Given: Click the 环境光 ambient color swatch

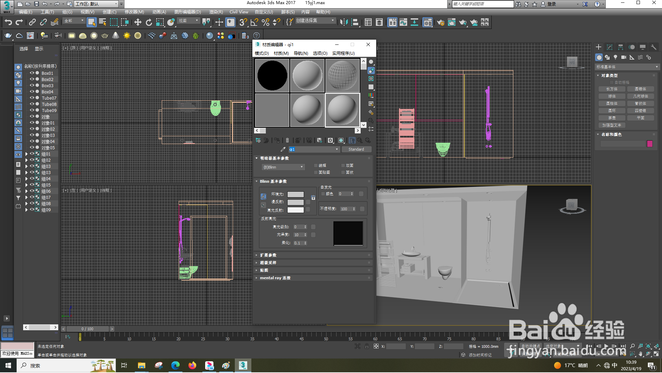Looking at the screenshot, I should (295, 194).
